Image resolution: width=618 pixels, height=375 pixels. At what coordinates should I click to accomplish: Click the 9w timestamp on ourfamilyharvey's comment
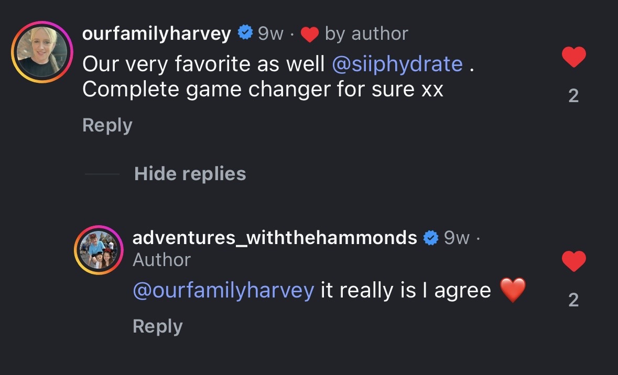[x=270, y=34]
